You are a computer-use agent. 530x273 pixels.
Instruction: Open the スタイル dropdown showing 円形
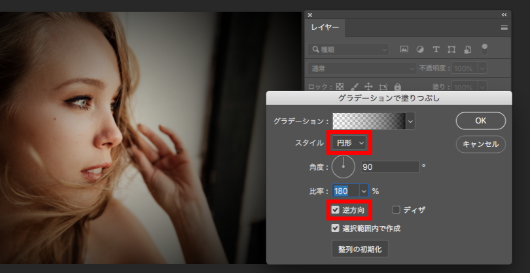(x=349, y=143)
